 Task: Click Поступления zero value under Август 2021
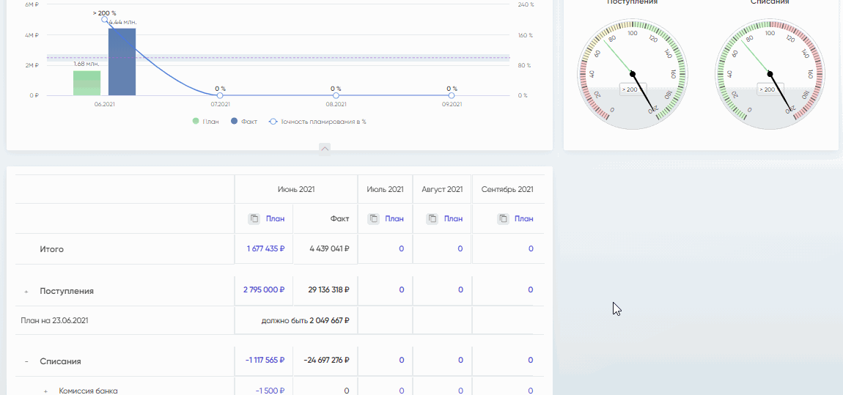point(460,289)
